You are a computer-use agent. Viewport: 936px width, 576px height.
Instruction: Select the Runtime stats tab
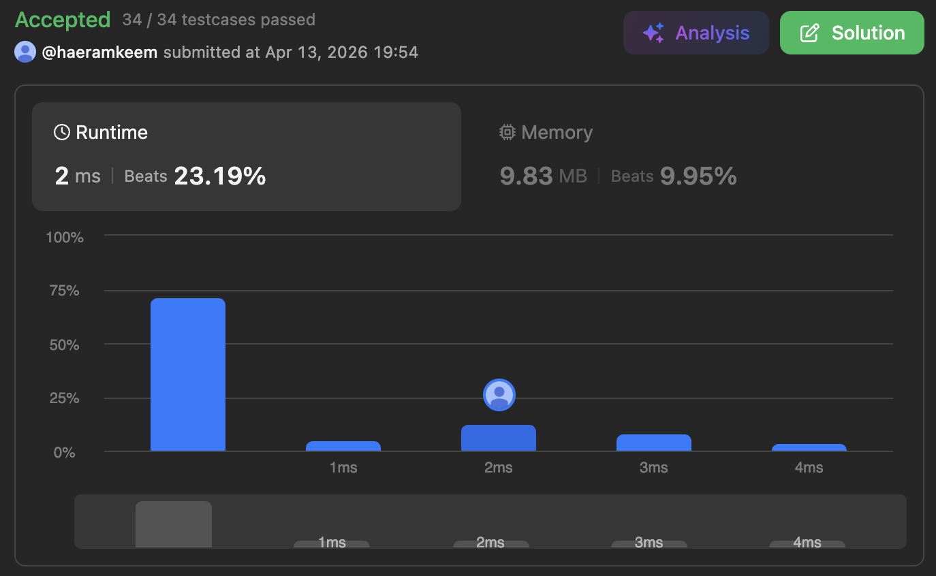coord(247,157)
